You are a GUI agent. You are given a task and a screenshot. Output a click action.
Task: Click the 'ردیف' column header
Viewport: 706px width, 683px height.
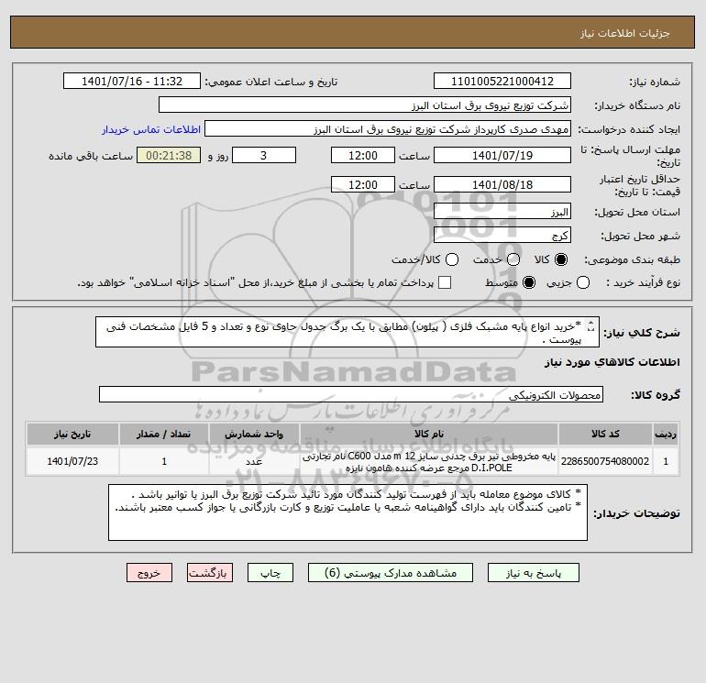click(666, 434)
